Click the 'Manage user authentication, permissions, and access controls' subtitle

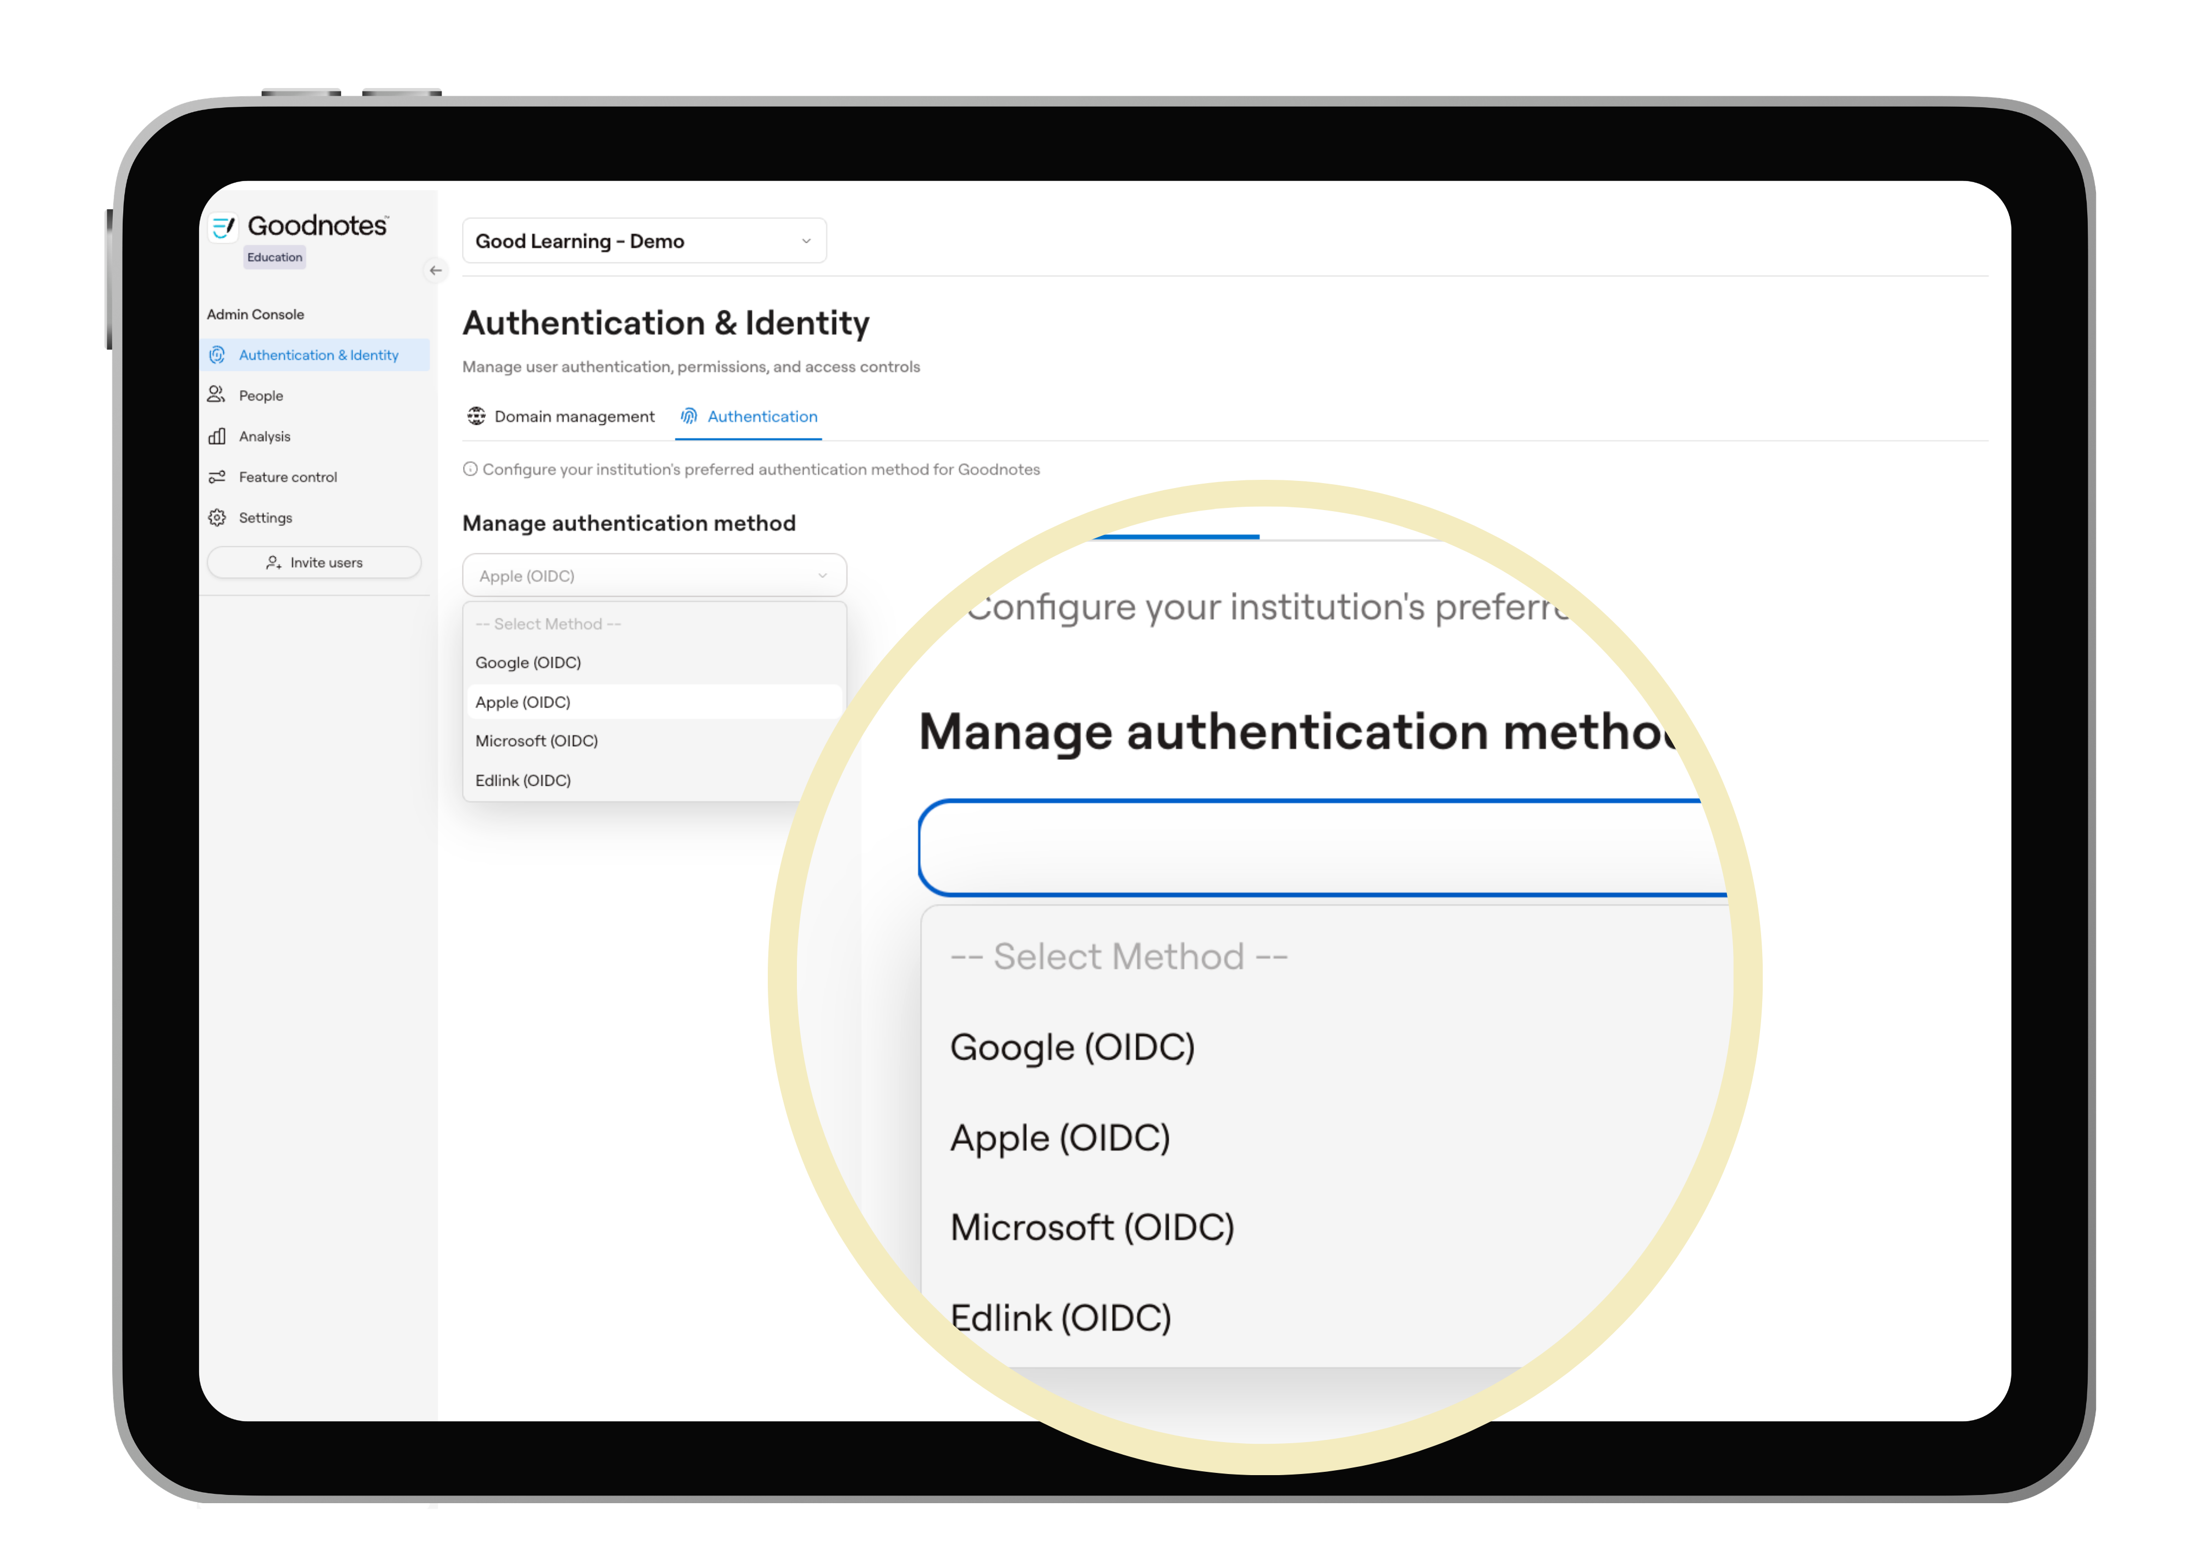coord(691,366)
